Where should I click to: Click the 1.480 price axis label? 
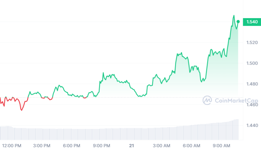pos(252,84)
